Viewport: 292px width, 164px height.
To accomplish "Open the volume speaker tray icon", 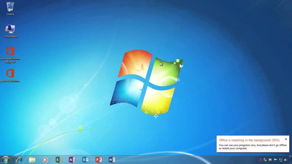I will click(286, 160).
